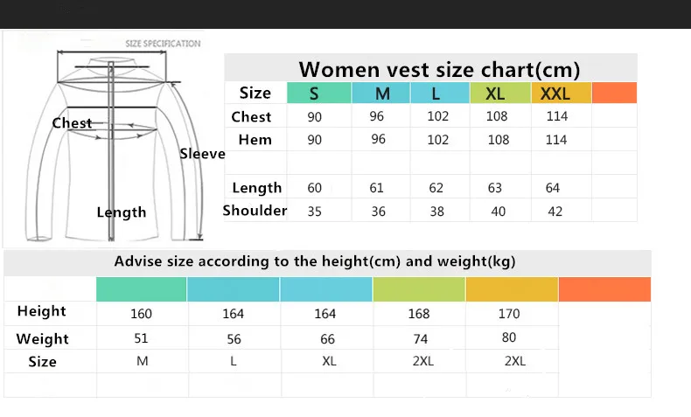The width and height of the screenshot is (691, 417).
Task: Click Height value 168
Action: pyautogui.click(x=419, y=314)
